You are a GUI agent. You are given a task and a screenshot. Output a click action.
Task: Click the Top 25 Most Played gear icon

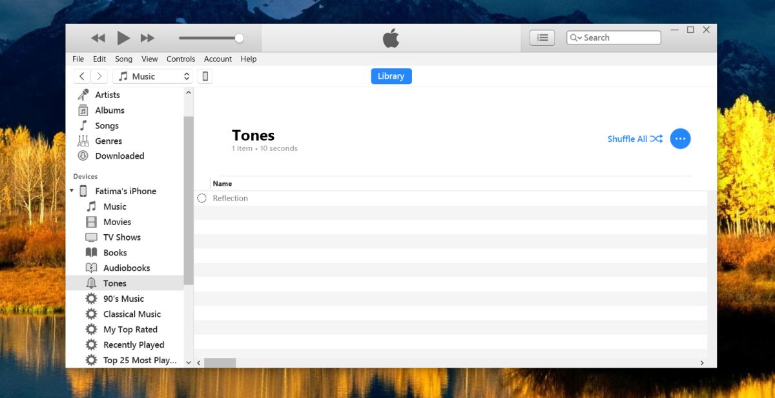click(x=91, y=361)
